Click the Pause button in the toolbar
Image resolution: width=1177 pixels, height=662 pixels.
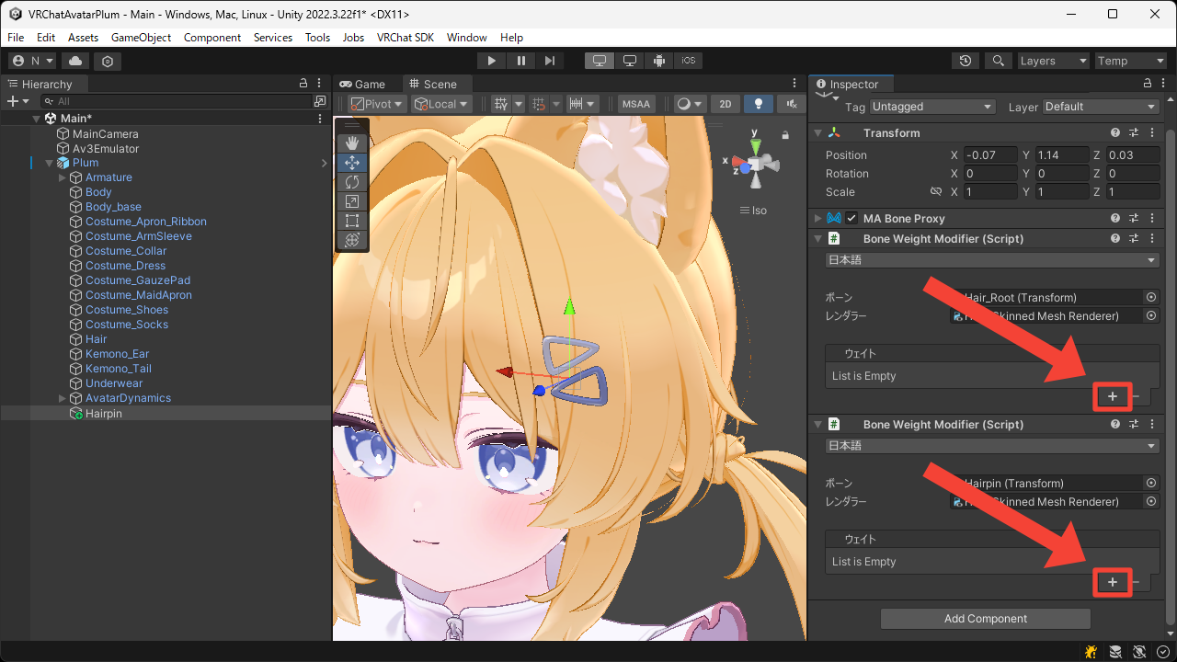click(x=520, y=60)
